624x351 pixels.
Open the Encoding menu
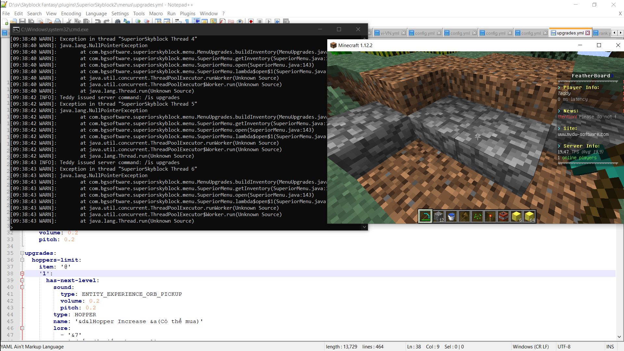tap(71, 14)
